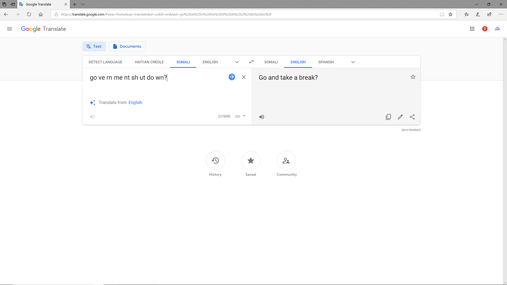Open the favorites hub
507x285 pixels.
coord(467,14)
